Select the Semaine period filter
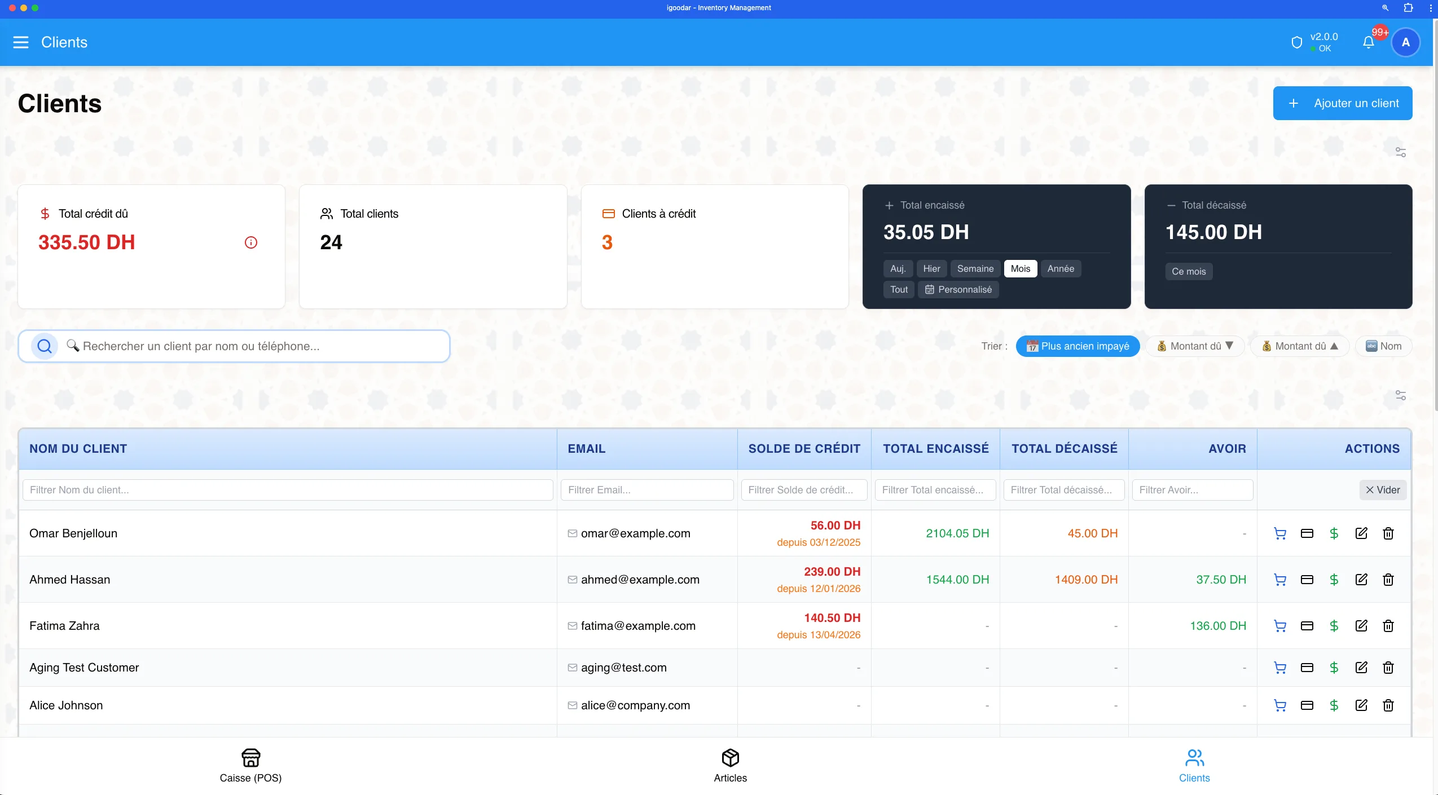 975,269
